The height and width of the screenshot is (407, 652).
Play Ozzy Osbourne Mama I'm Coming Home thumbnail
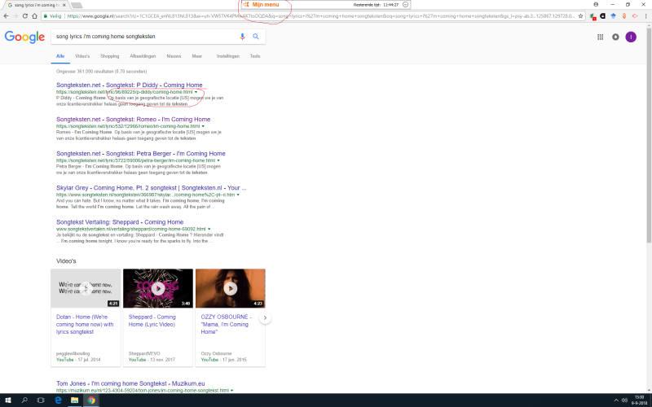231,288
